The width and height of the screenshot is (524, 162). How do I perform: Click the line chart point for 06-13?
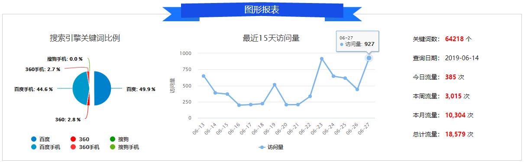point(204,76)
